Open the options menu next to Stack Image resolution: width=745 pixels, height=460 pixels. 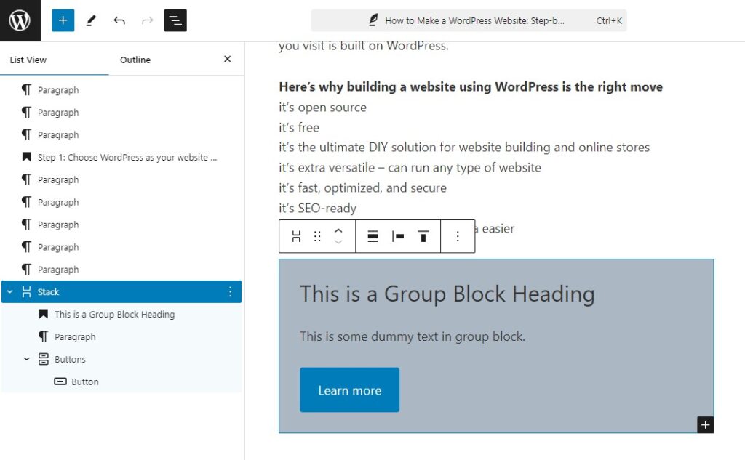(x=231, y=291)
